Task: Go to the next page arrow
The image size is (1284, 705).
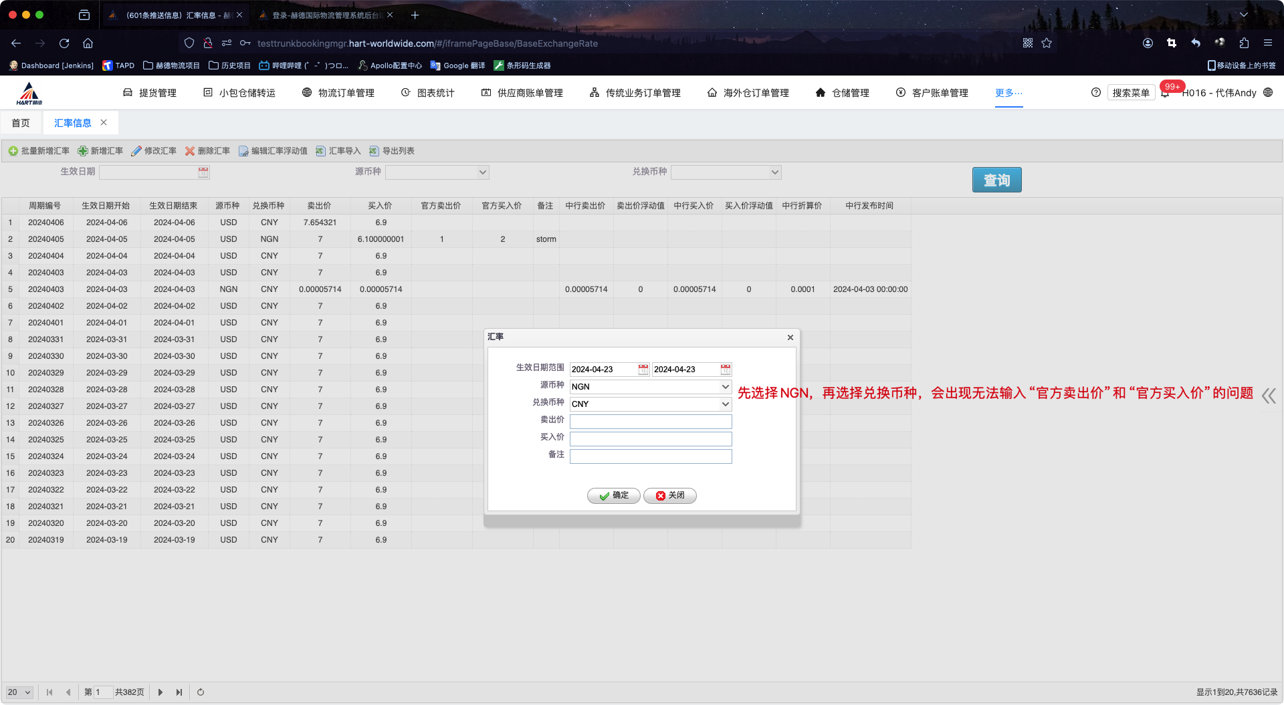Action: pyautogui.click(x=160, y=692)
